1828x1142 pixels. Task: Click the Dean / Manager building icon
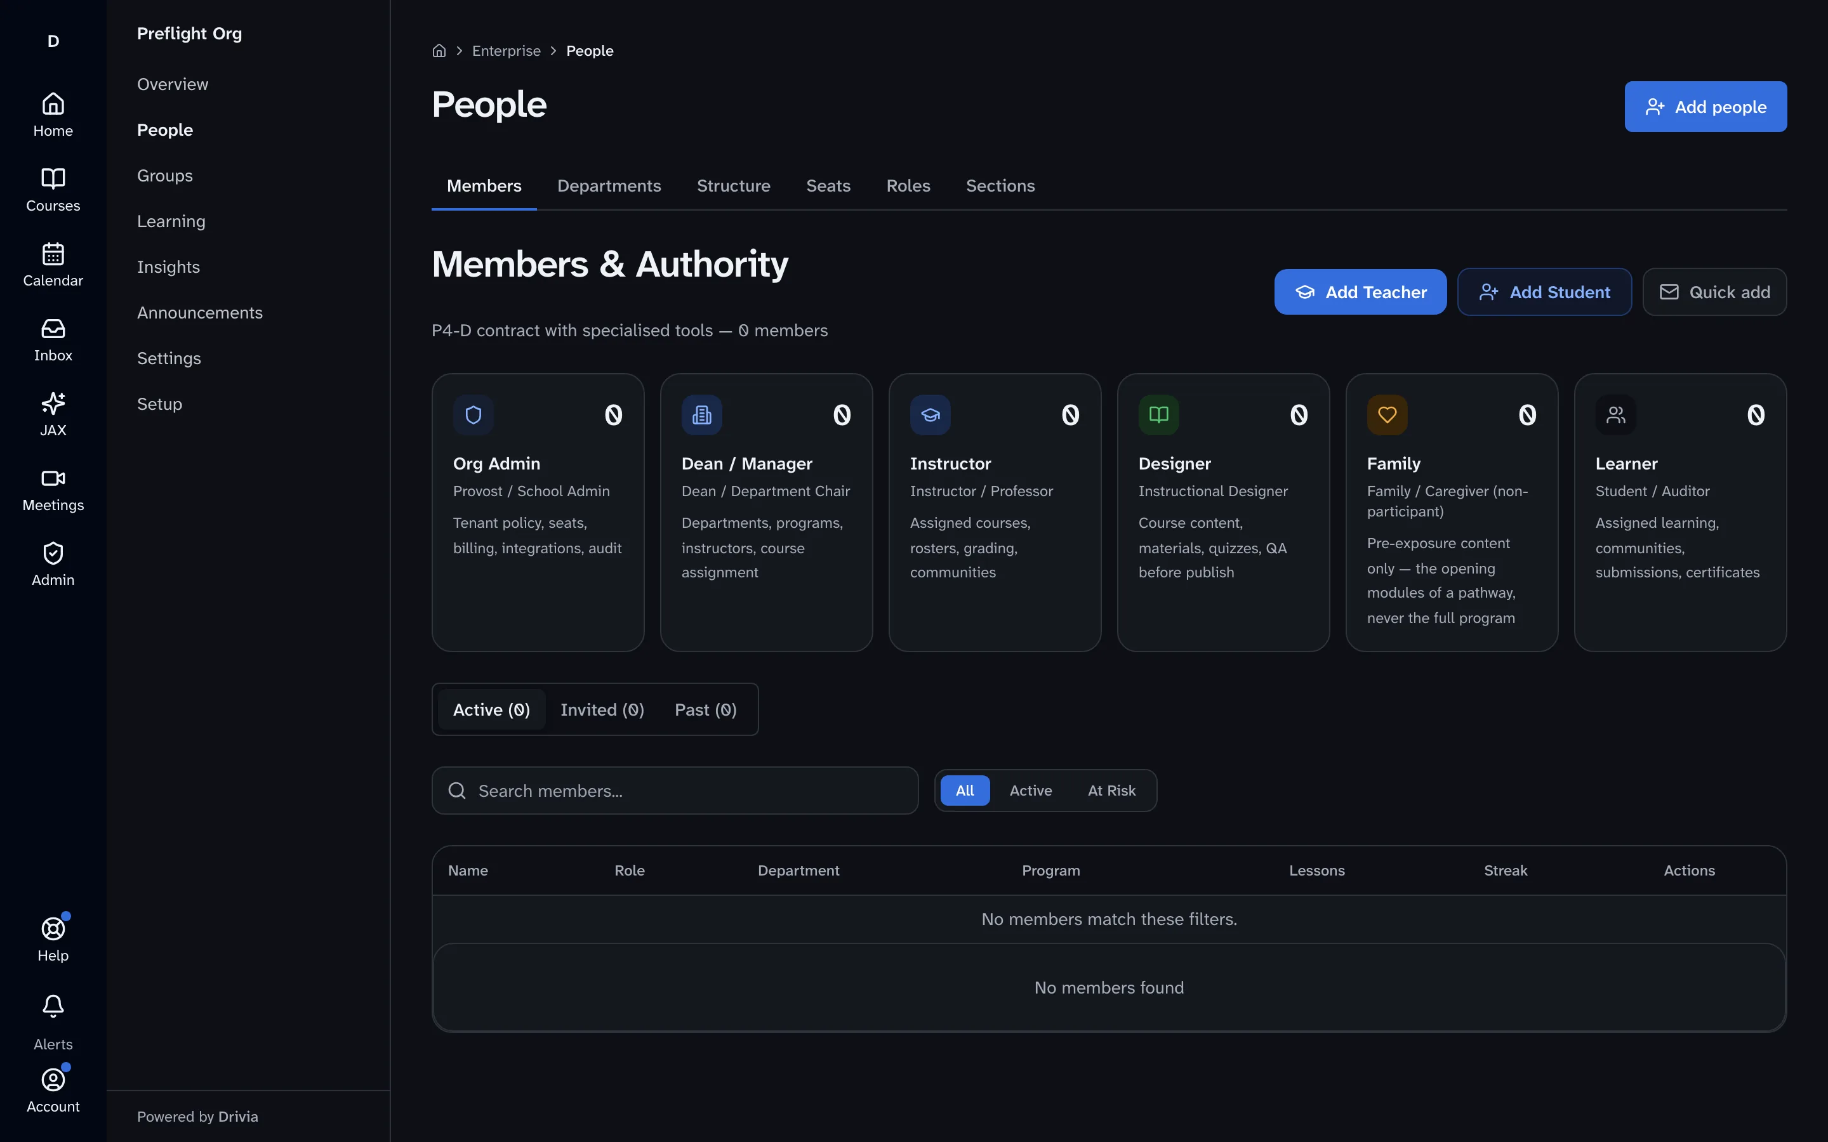click(702, 415)
